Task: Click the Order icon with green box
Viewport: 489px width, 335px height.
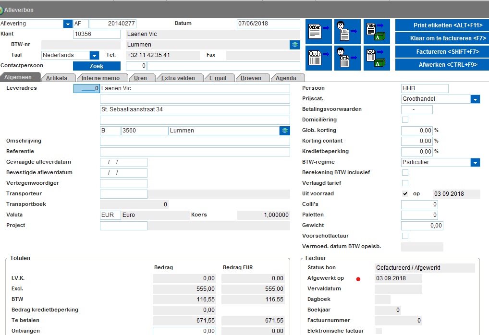Action: 376,58
